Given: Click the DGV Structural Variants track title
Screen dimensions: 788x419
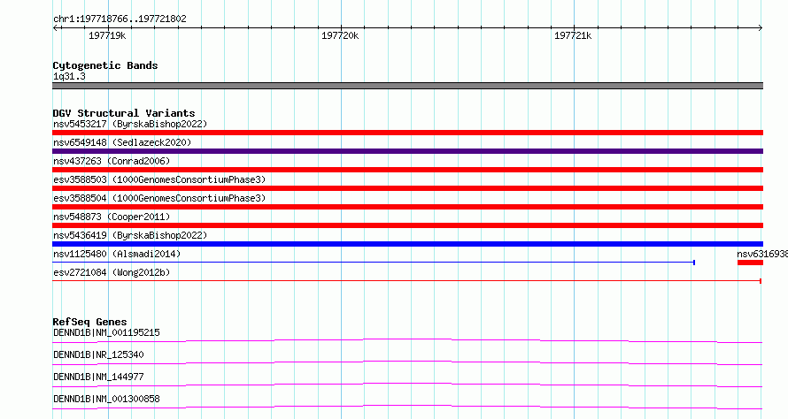Looking at the screenshot, I should pyautogui.click(x=124, y=113).
